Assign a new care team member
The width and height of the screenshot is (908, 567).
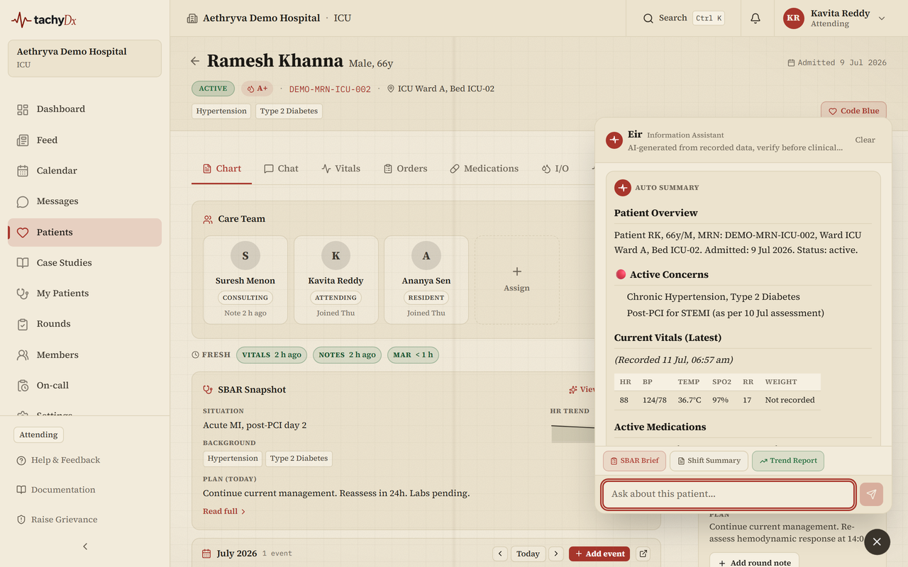tap(516, 280)
